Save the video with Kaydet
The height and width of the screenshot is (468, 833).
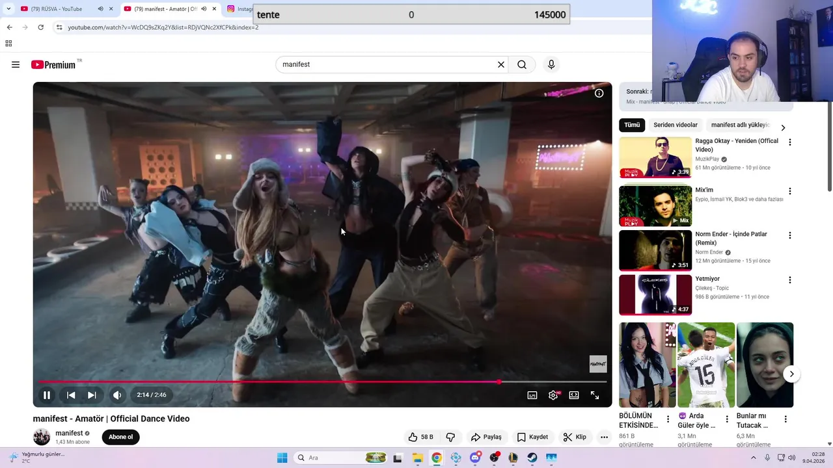[x=532, y=437]
